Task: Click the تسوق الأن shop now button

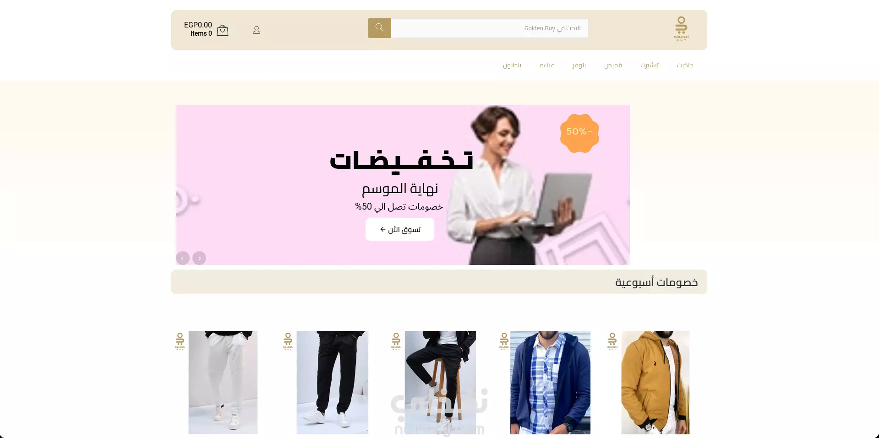Action: click(400, 229)
